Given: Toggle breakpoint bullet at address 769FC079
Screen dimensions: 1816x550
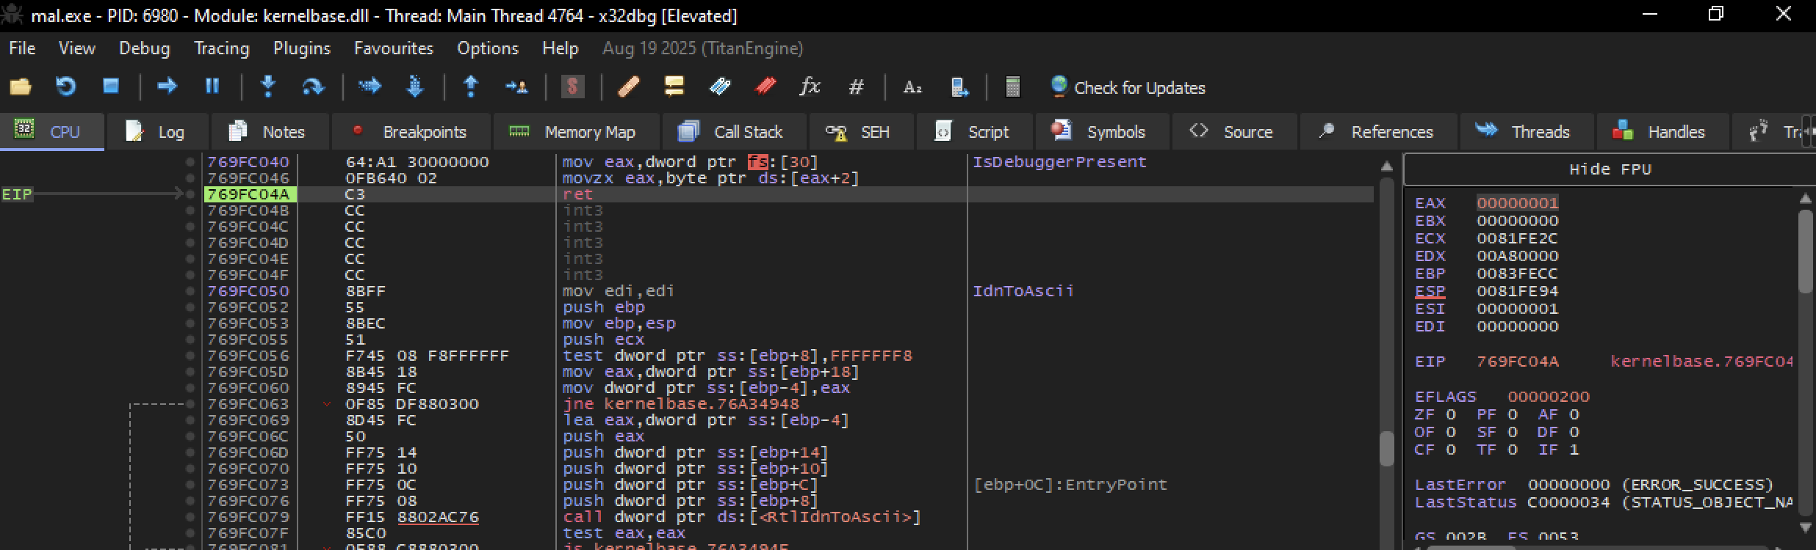Looking at the screenshot, I should pos(190,517).
